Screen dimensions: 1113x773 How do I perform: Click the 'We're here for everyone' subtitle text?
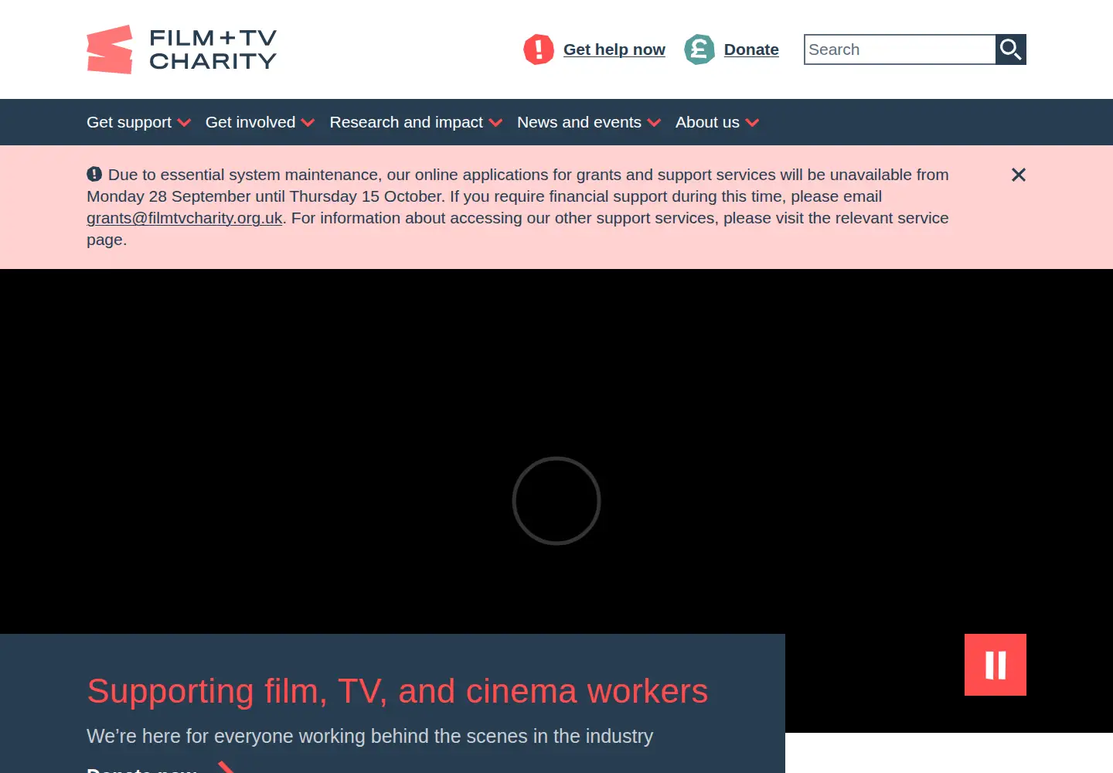369,736
